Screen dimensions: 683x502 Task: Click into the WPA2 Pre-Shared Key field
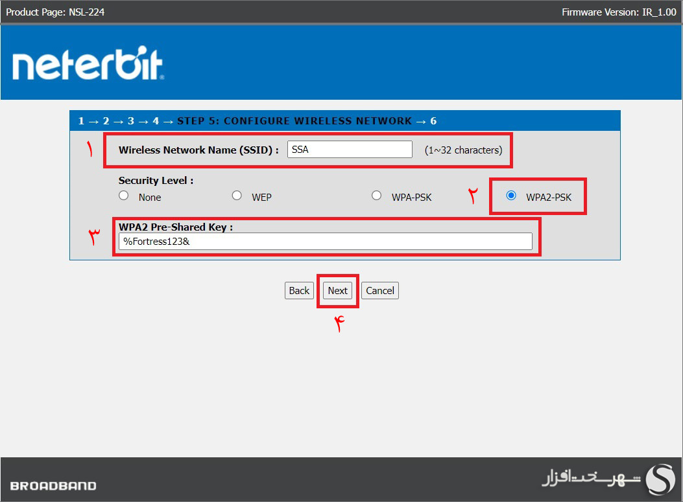[326, 242]
